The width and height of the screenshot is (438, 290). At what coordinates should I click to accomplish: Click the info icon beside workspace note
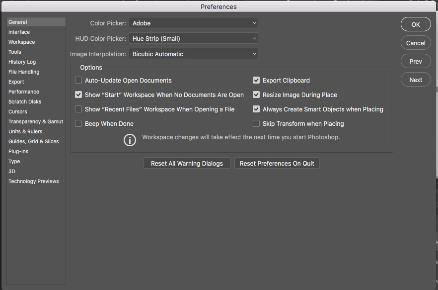(130, 140)
